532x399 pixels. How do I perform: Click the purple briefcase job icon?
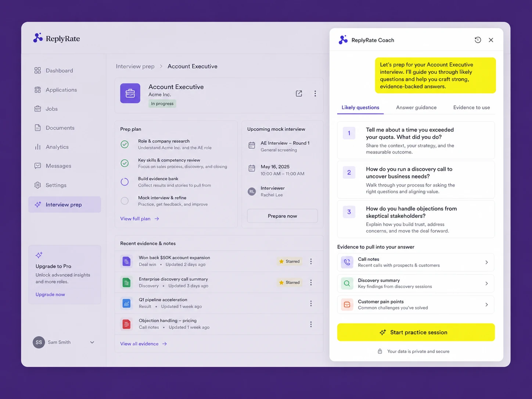pos(130,93)
